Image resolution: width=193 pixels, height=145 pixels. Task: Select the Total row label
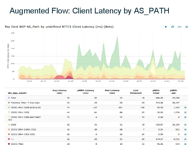13,98
